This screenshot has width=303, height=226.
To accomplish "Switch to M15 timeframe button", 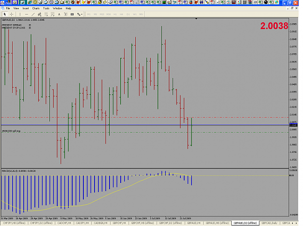I will point(102,14).
